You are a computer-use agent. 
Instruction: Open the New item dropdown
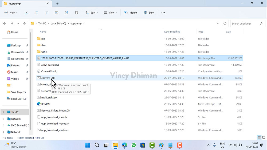point(11,13)
